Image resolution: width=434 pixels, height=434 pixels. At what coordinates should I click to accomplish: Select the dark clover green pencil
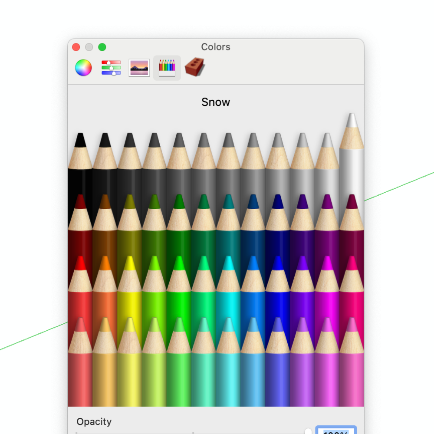point(179,225)
